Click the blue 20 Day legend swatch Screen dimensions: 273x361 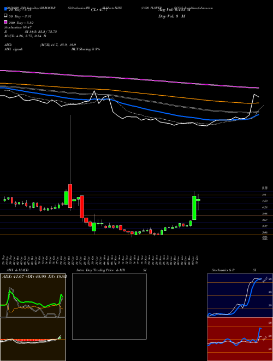pyautogui.click(x=6, y=9)
